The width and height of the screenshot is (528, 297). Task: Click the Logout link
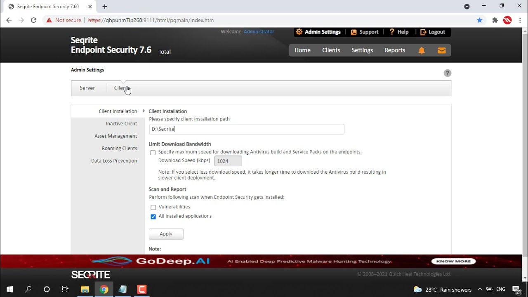437,32
